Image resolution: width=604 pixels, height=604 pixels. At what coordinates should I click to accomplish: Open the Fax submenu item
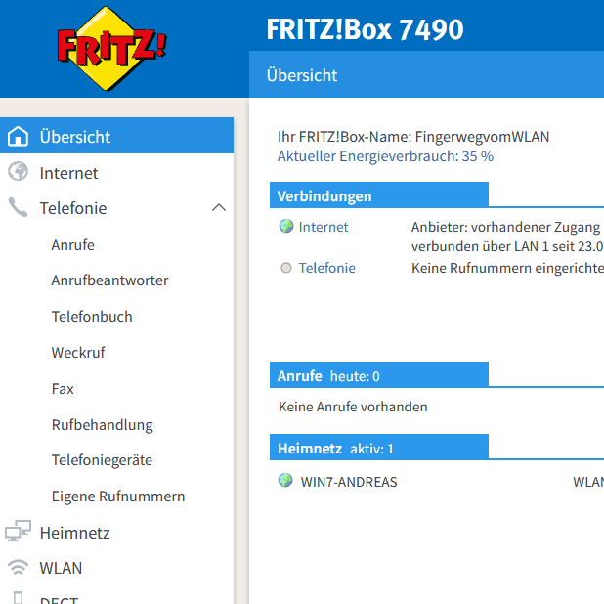tap(63, 389)
